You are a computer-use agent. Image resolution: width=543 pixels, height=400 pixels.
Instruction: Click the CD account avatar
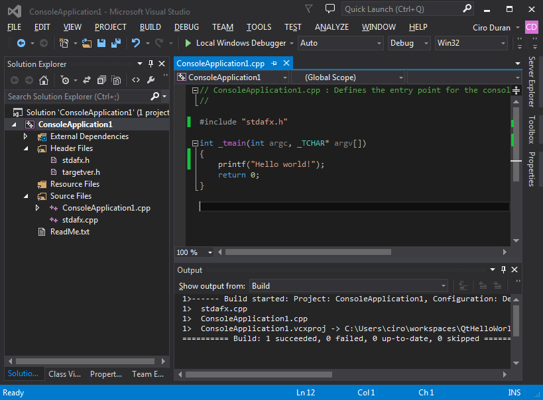pyautogui.click(x=531, y=27)
